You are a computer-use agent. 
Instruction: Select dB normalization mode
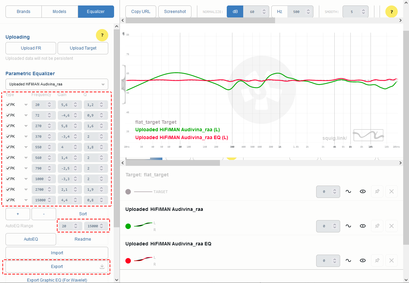point(235,12)
